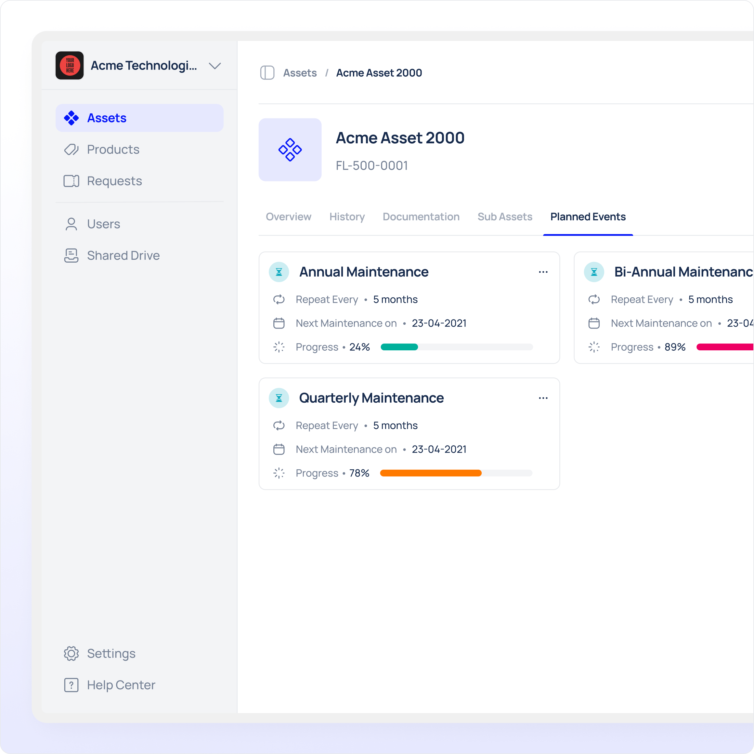The image size is (754, 754).
Task: Click the Bi-Annual Maintenance hourglass icon
Action: tap(593, 272)
